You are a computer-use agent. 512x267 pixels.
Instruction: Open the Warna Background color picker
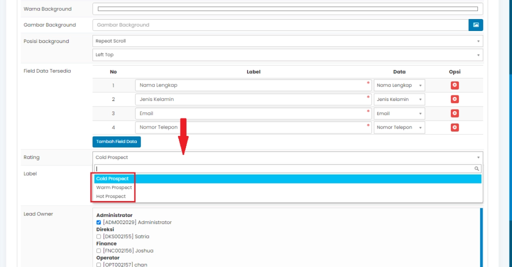click(x=287, y=9)
